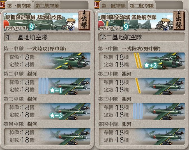189x150 pixels.
Task: Click the ★+1 improvement star icon
Action: click(x=56, y=90)
